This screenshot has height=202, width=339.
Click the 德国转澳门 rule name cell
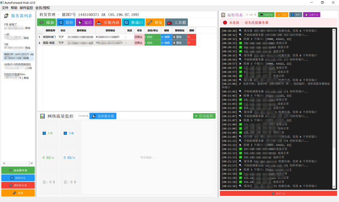[50, 37]
